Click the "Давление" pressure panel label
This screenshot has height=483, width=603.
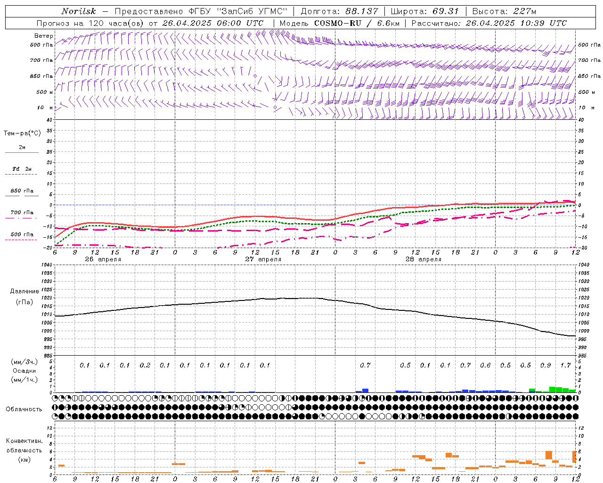tap(24, 291)
